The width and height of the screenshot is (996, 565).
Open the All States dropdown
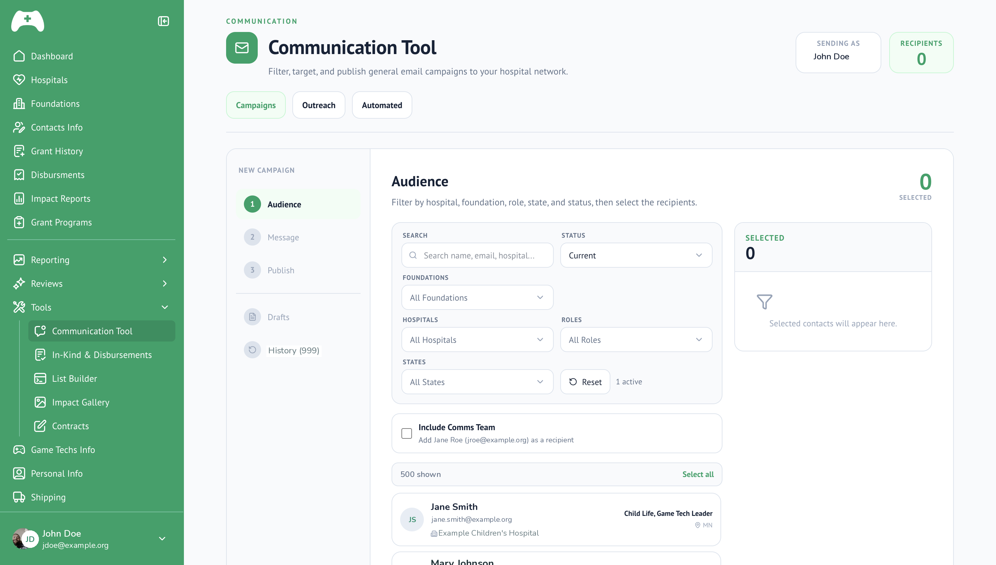pyautogui.click(x=477, y=382)
